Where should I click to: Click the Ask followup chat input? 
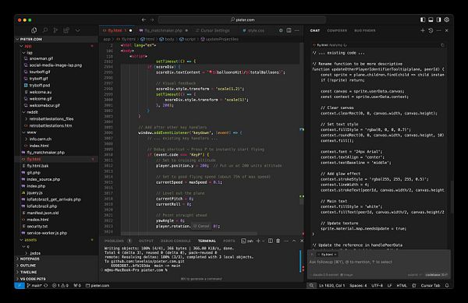(x=379, y=262)
